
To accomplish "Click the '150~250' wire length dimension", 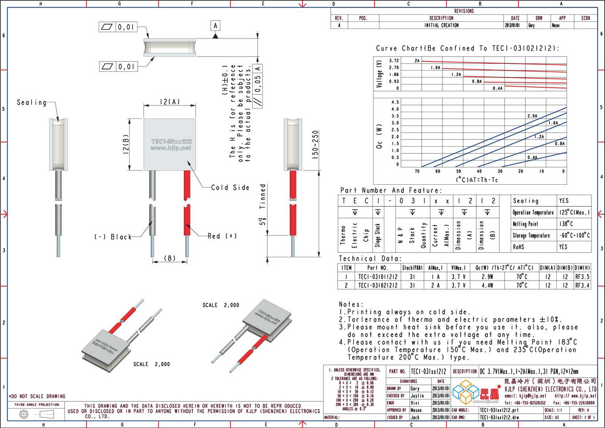I will (x=315, y=145).
